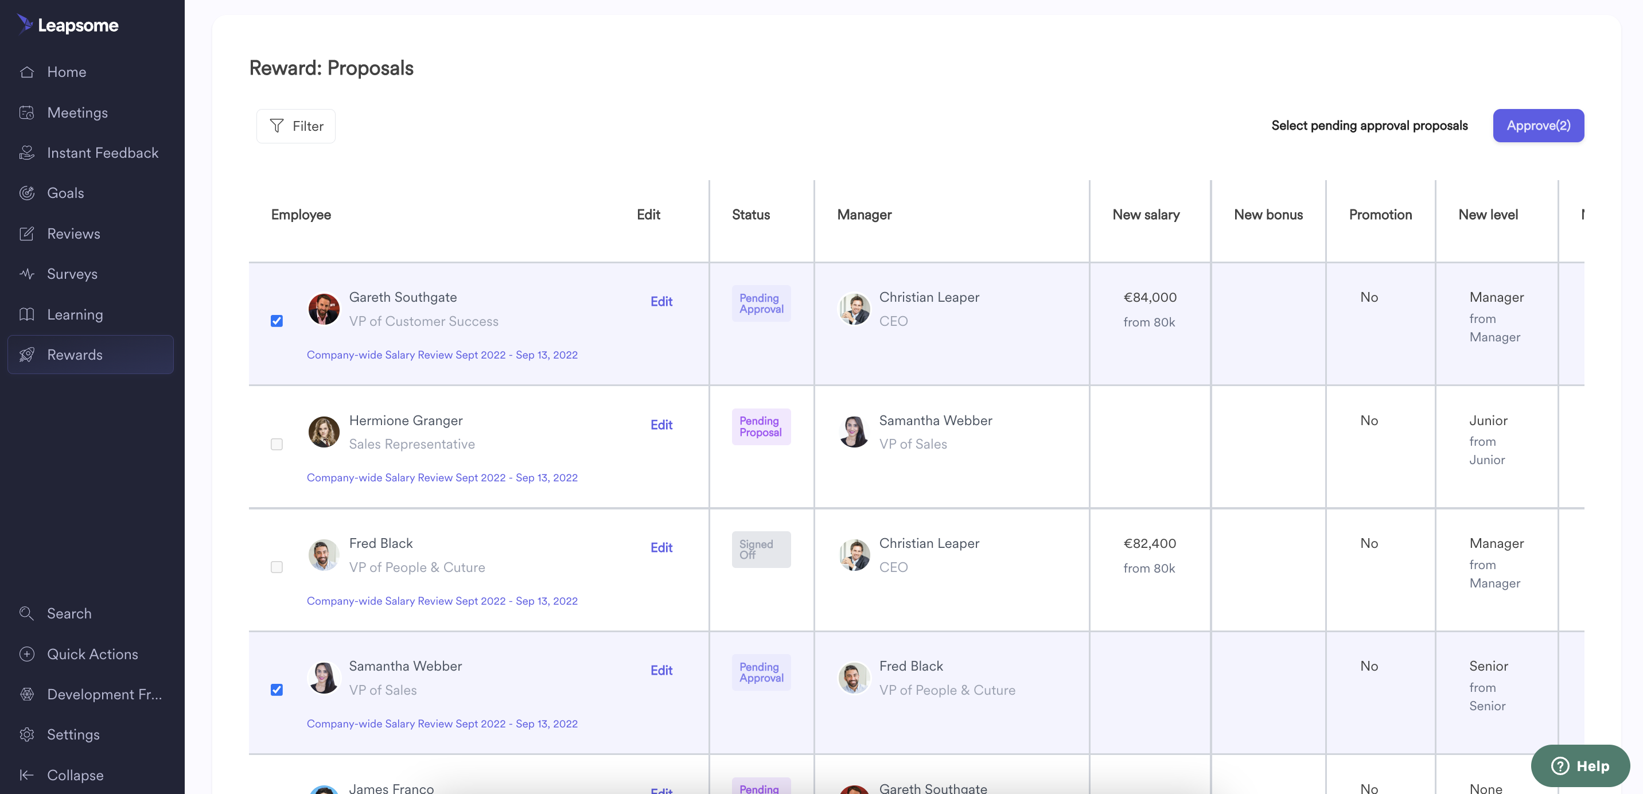Click the Reviews pencil icon
Viewport: 1643px width, 794px height.
click(27, 233)
